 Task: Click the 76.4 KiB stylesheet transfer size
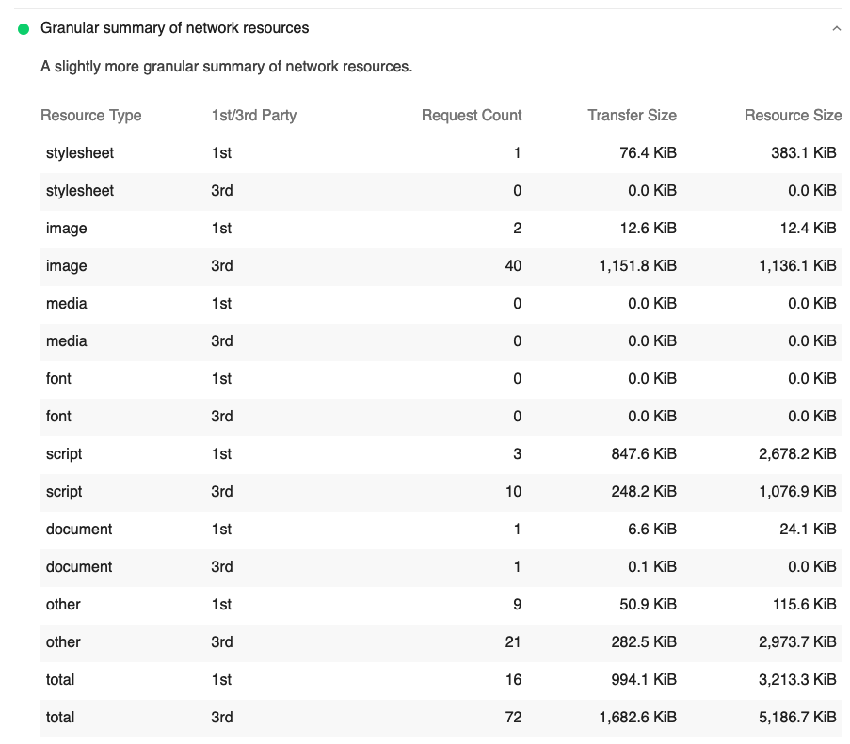click(x=648, y=153)
